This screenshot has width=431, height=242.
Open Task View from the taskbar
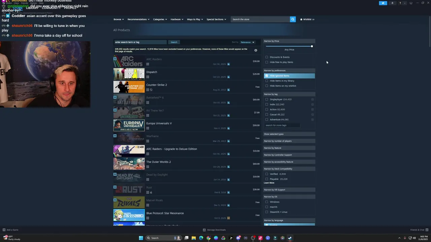point(186,238)
